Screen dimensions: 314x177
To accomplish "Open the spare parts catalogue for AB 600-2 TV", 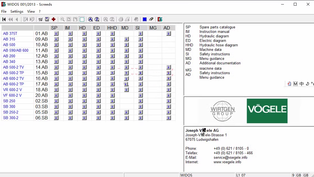I will [56, 78].
